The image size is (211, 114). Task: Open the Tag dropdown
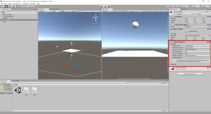183,14
